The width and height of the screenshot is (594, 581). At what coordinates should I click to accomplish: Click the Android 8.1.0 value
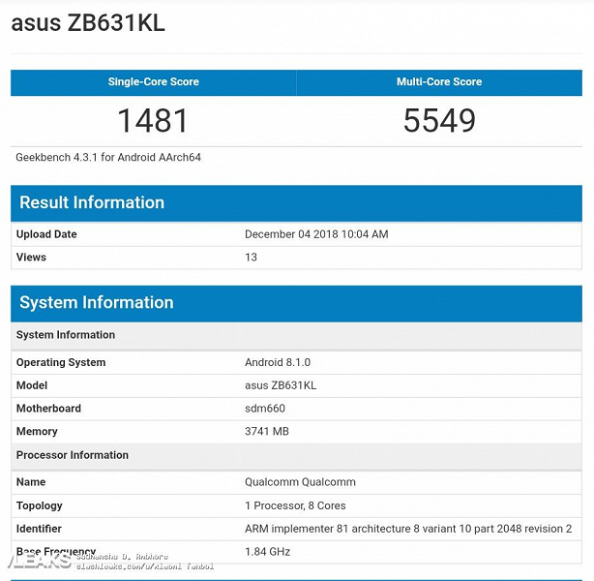[278, 362]
